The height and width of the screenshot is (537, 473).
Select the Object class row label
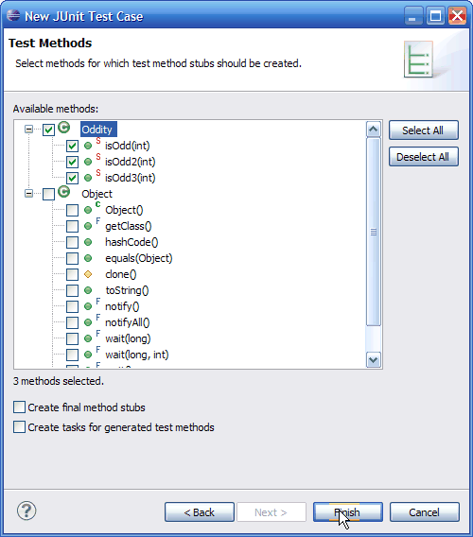tap(97, 194)
